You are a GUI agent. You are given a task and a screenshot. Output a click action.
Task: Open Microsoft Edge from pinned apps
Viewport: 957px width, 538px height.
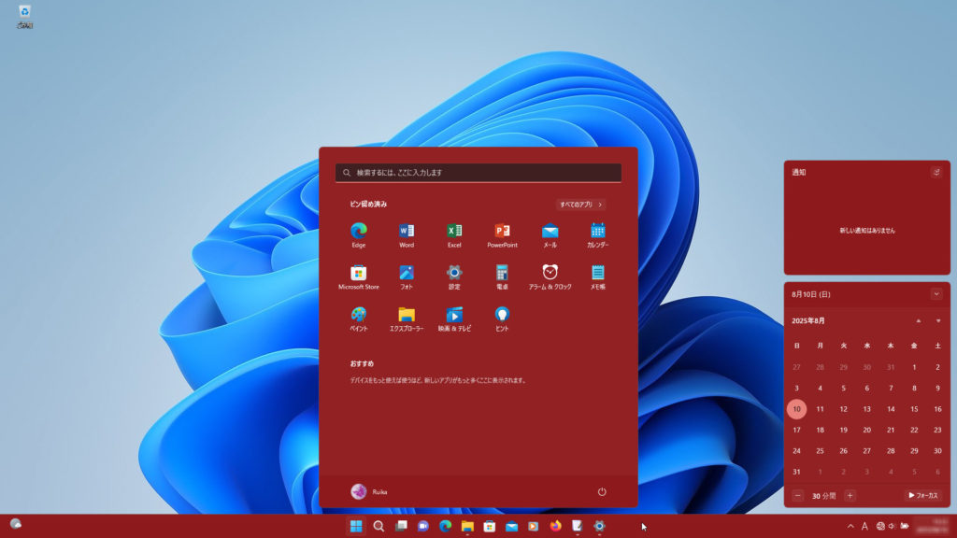click(358, 231)
